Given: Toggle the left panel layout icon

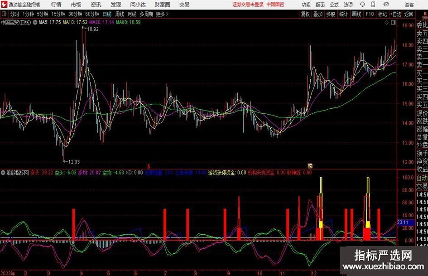Looking at the screenshot, I should tap(4, 14).
